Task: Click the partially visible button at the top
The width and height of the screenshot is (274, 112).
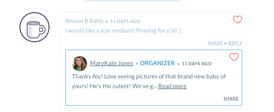Action: pos(133,1)
